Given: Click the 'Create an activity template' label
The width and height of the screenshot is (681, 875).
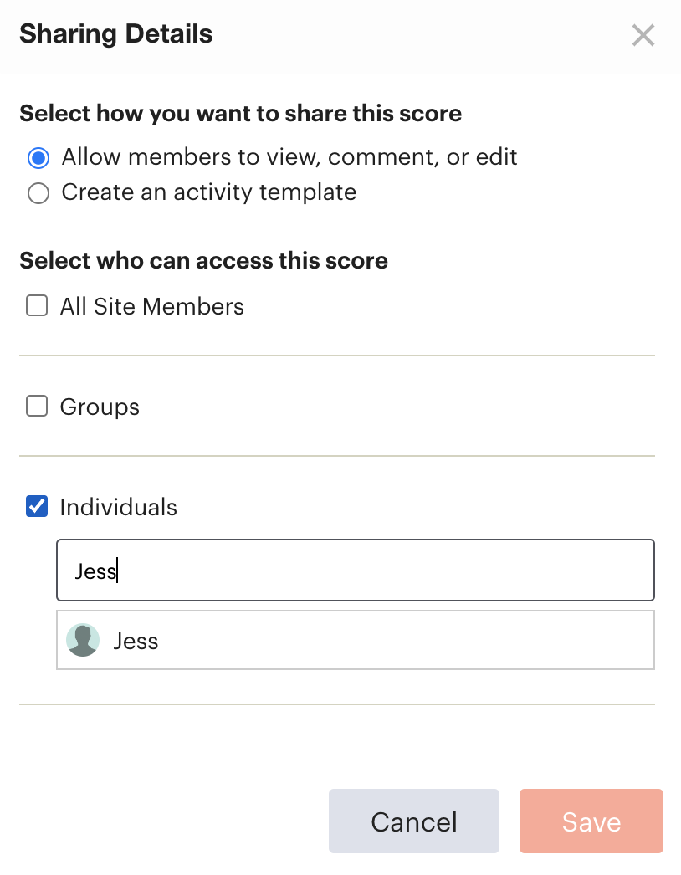Looking at the screenshot, I should coord(209,192).
